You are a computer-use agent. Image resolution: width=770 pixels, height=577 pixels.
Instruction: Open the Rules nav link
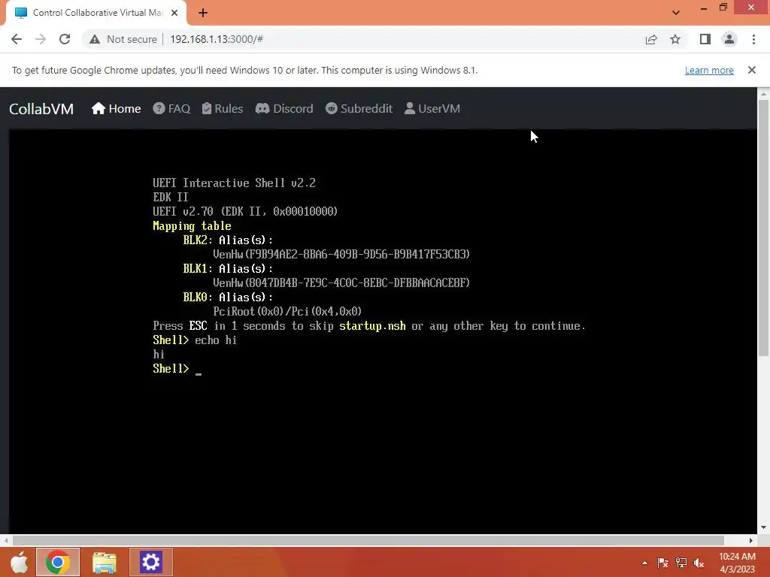coord(223,108)
